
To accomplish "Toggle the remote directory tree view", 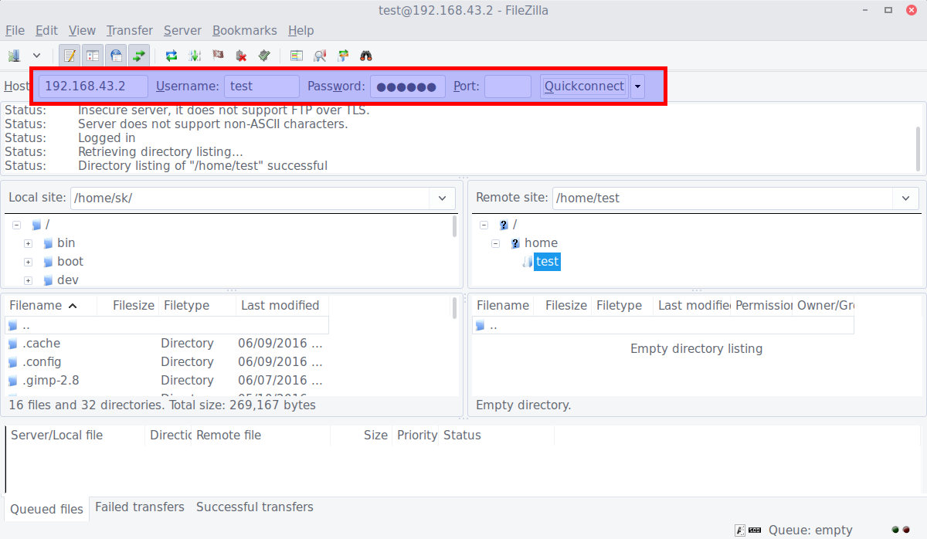I will tap(116, 56).
